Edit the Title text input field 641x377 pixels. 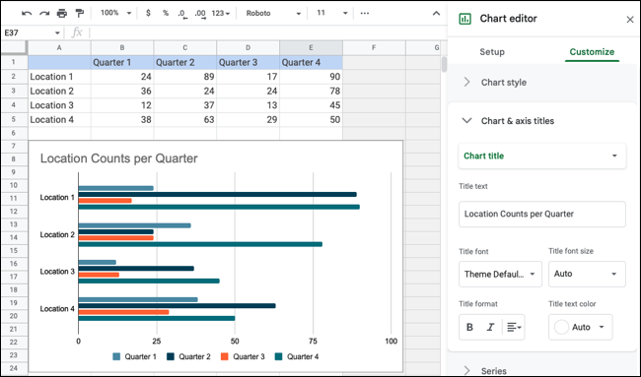click(x=542, y=214)
